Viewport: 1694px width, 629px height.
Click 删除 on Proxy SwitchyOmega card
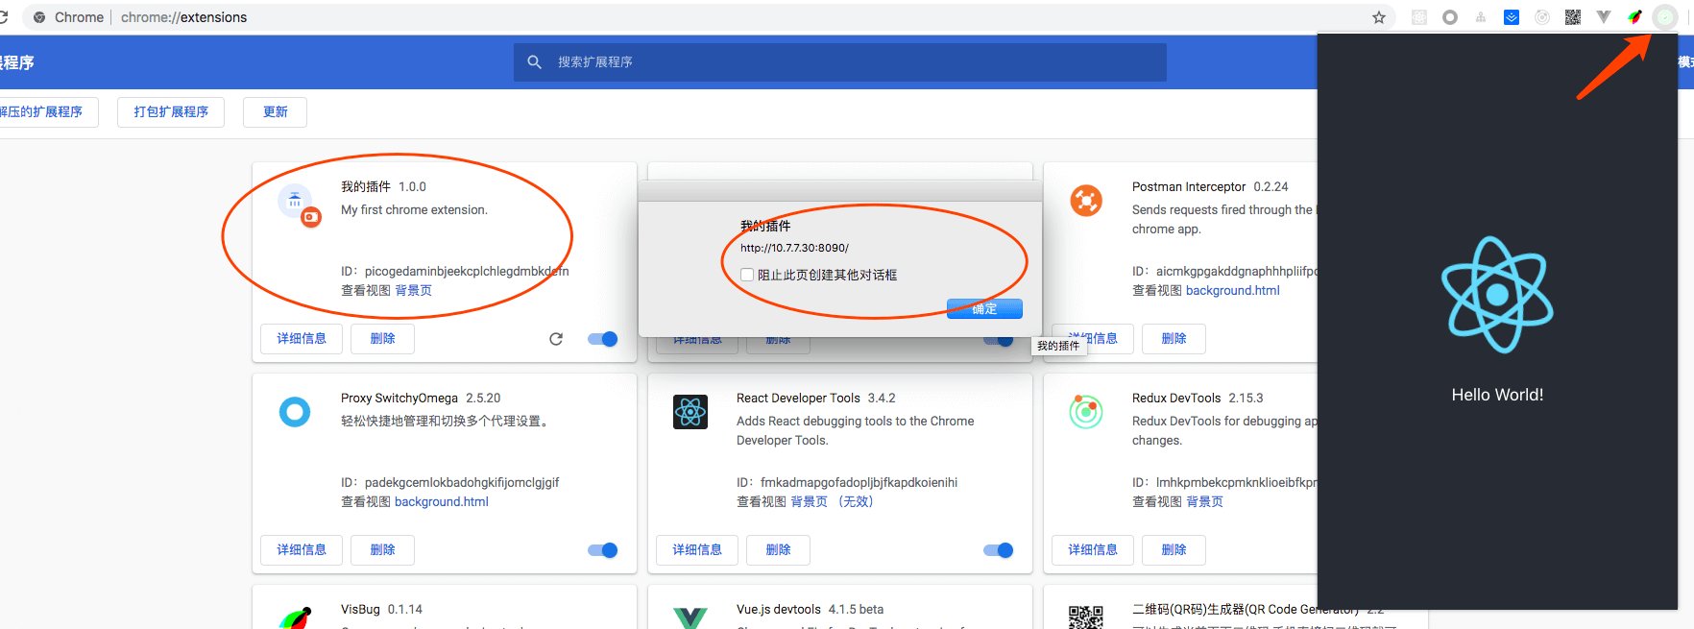tap(382, 550)
